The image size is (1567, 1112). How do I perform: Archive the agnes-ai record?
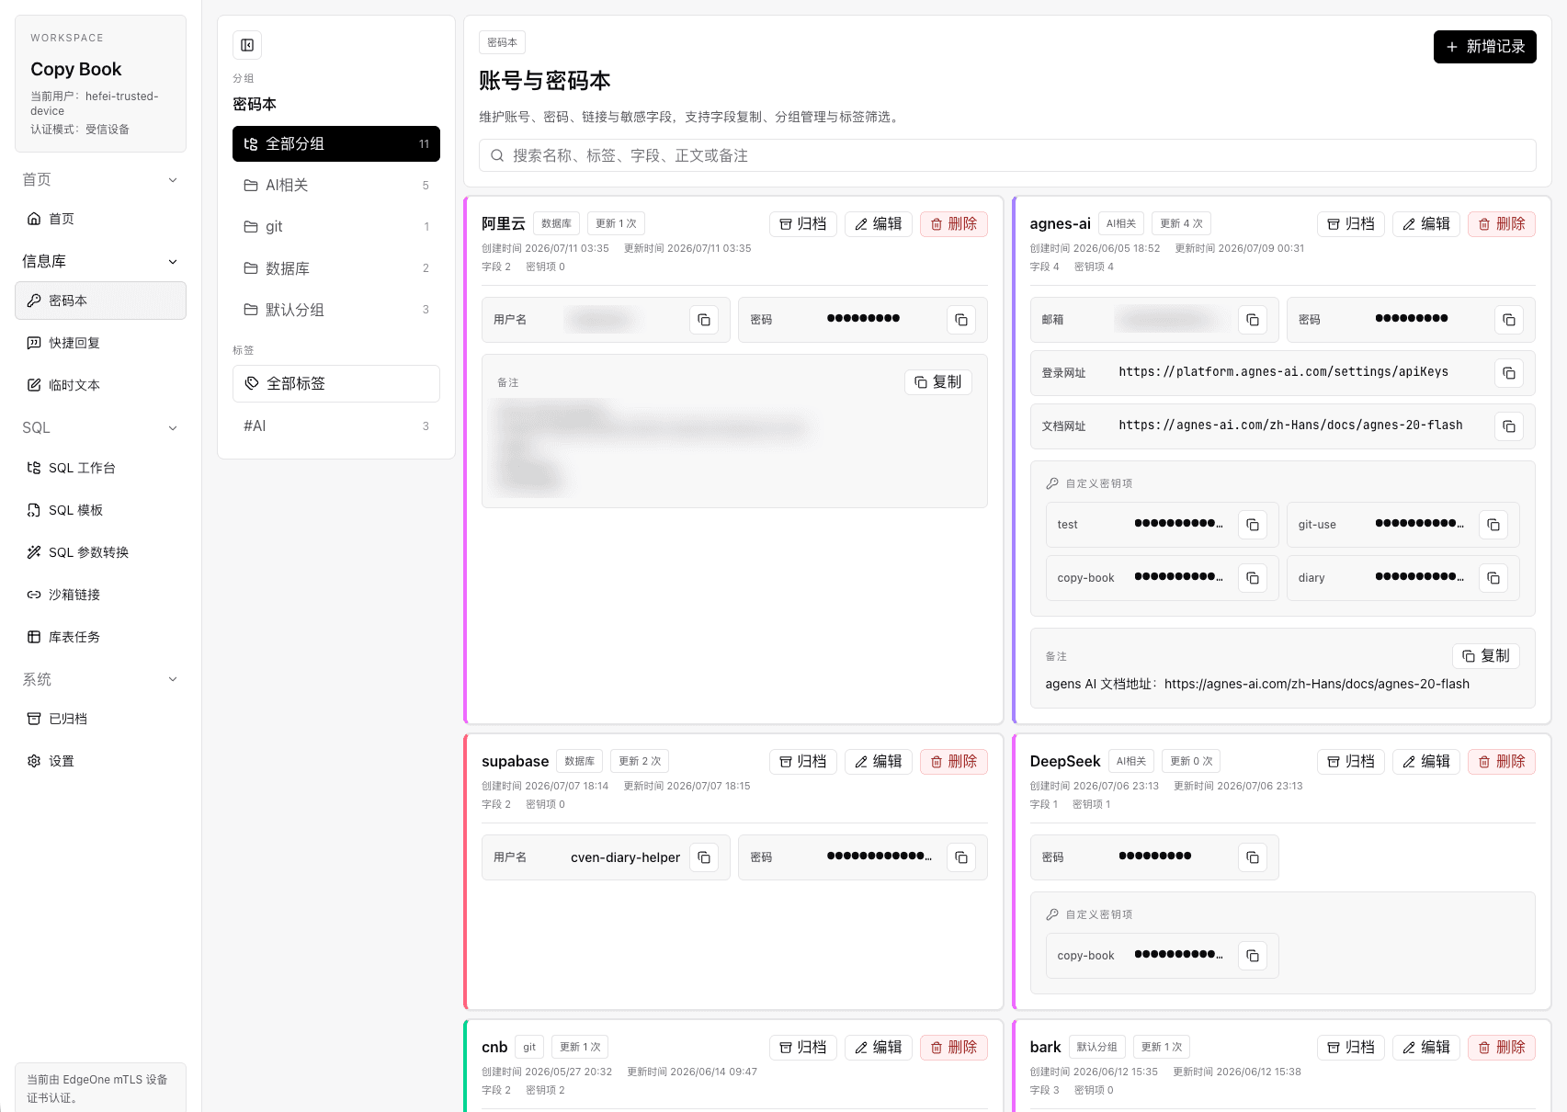point(1351,224)
